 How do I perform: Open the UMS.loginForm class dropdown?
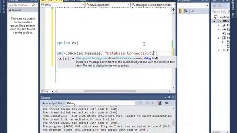128,5
